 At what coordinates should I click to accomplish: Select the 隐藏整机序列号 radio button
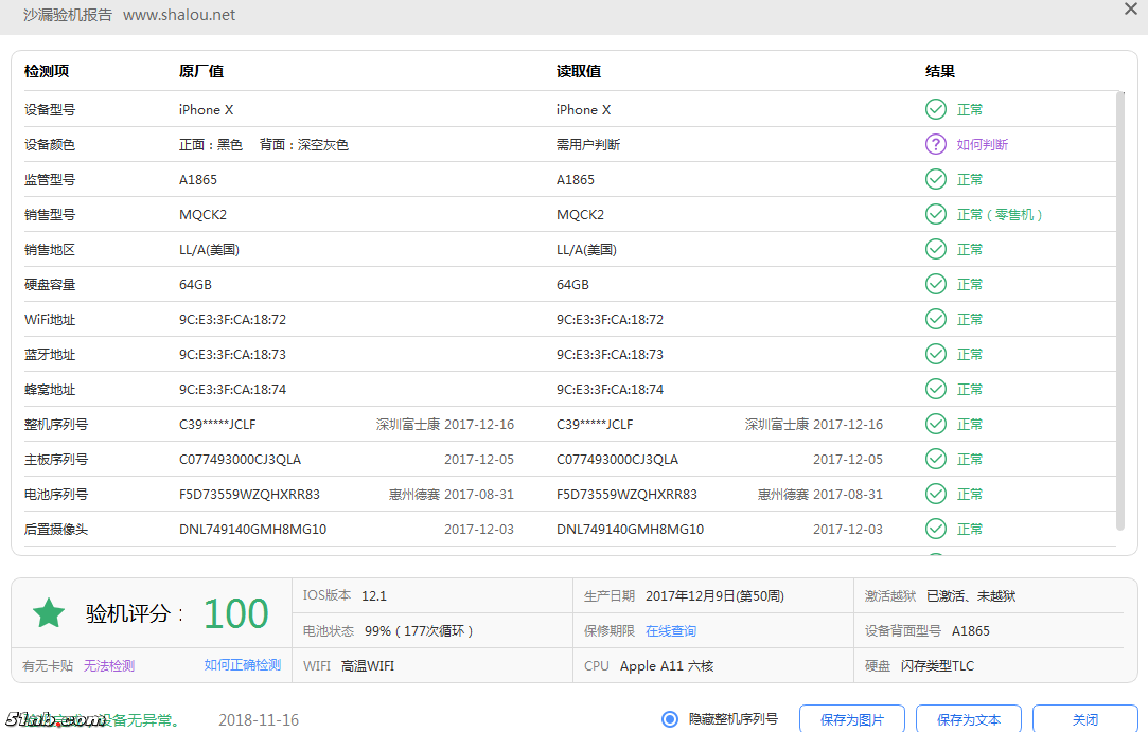[670, 719]
